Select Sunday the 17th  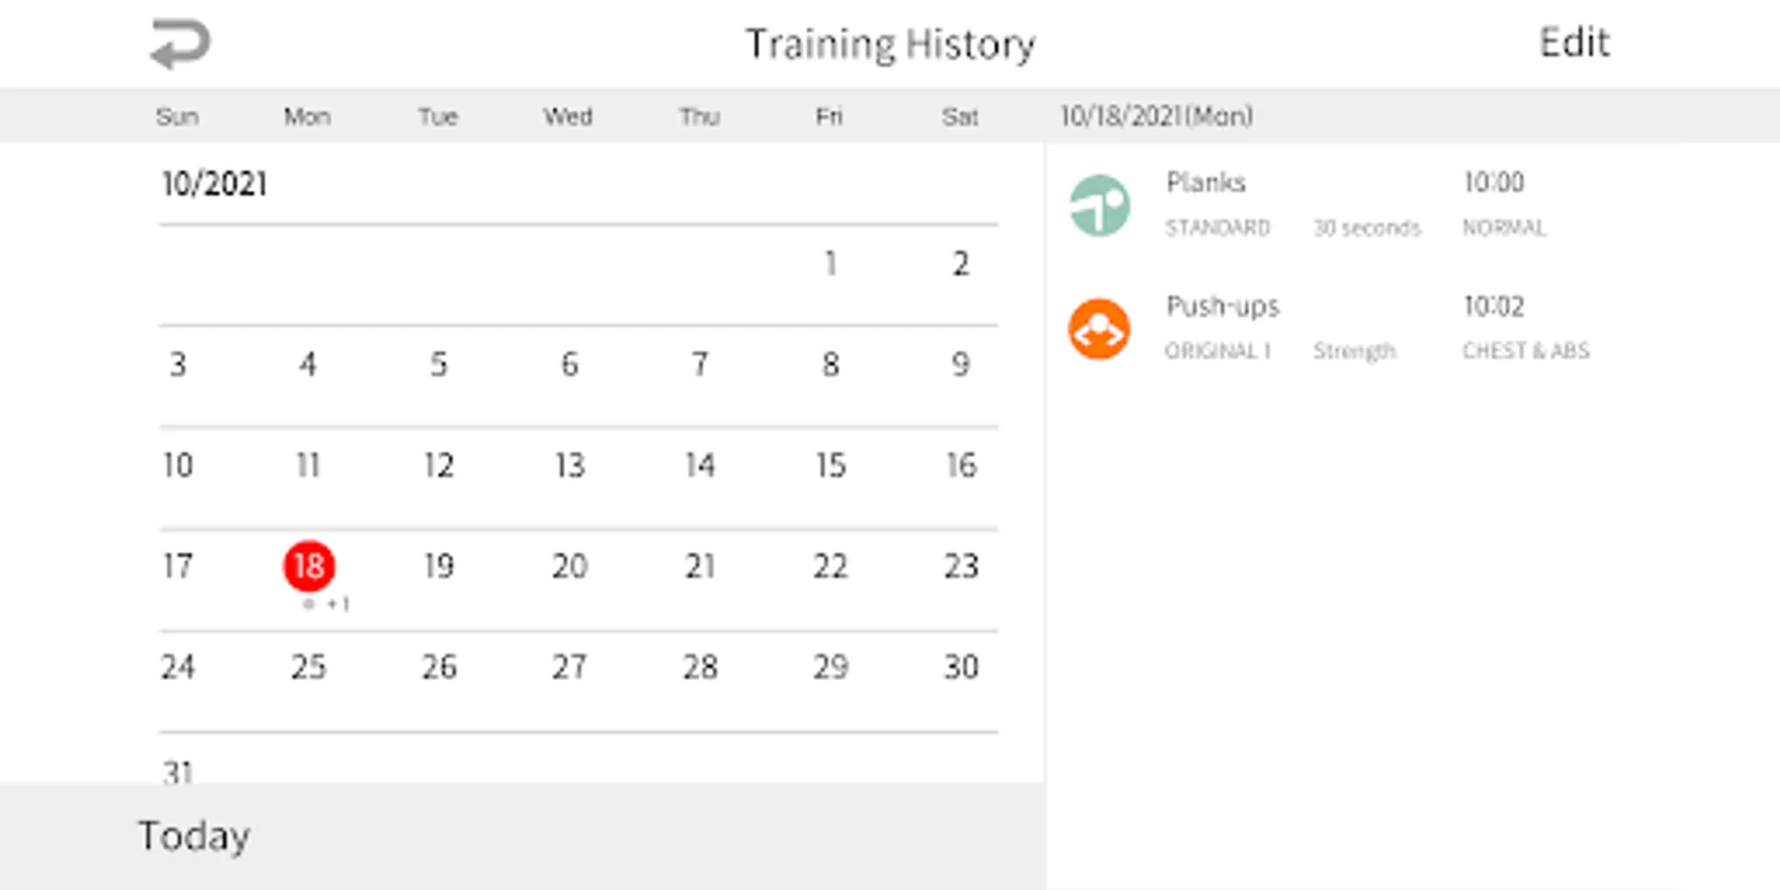pos(178,567)
